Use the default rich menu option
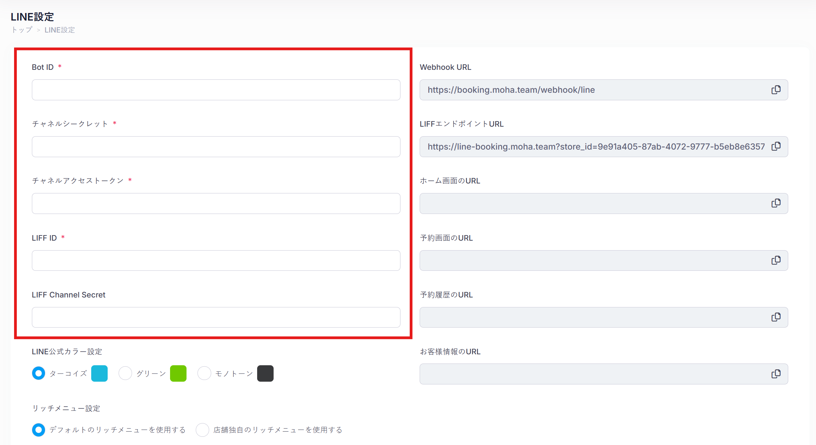 coord(39,430)
